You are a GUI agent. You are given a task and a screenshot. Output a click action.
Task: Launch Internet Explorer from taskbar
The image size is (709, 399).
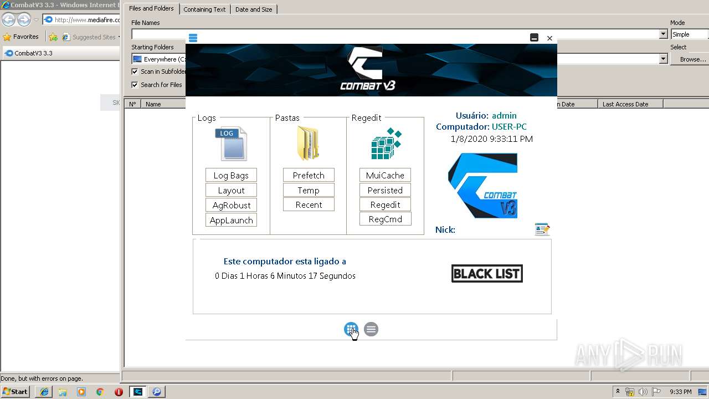coord(44,392)
